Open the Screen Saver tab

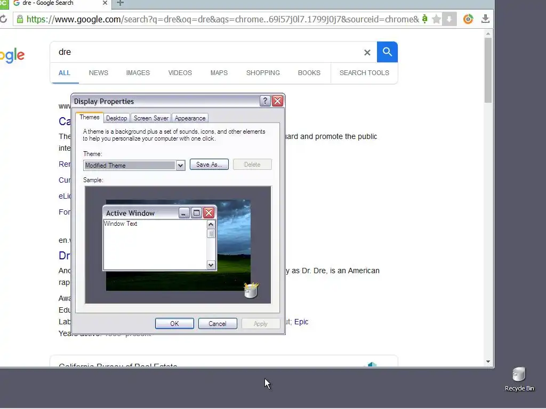point(151,118)
